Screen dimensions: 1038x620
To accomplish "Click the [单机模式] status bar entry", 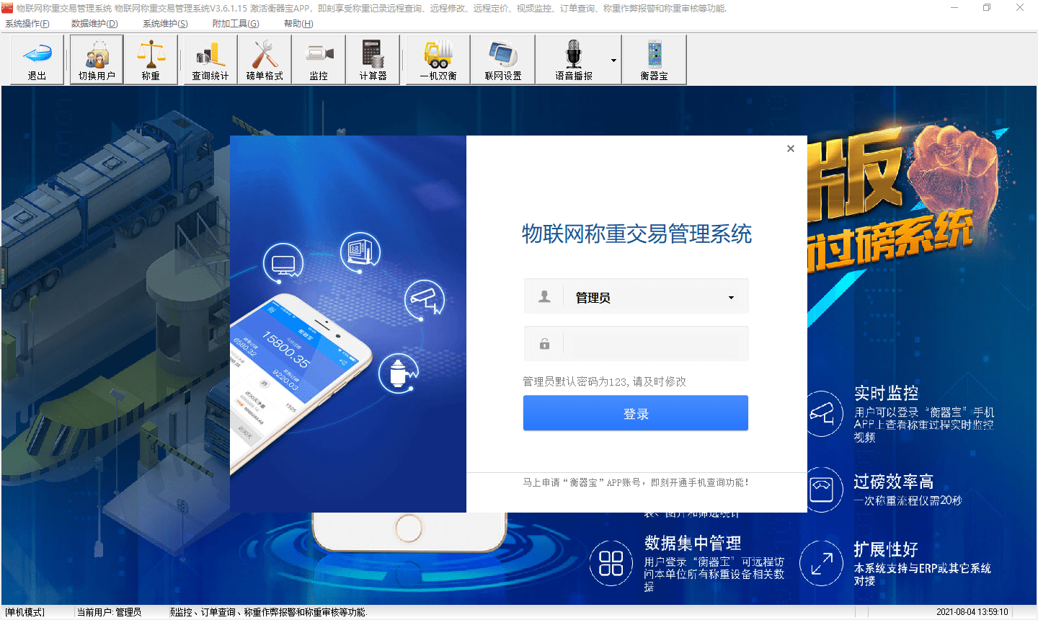I will pos(25,612).
